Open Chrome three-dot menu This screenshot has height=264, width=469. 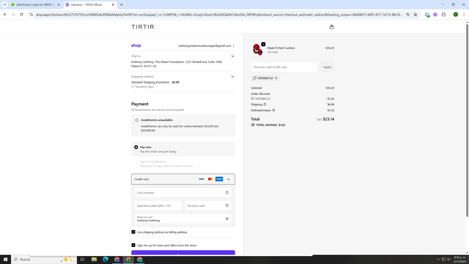coord(464,14)
